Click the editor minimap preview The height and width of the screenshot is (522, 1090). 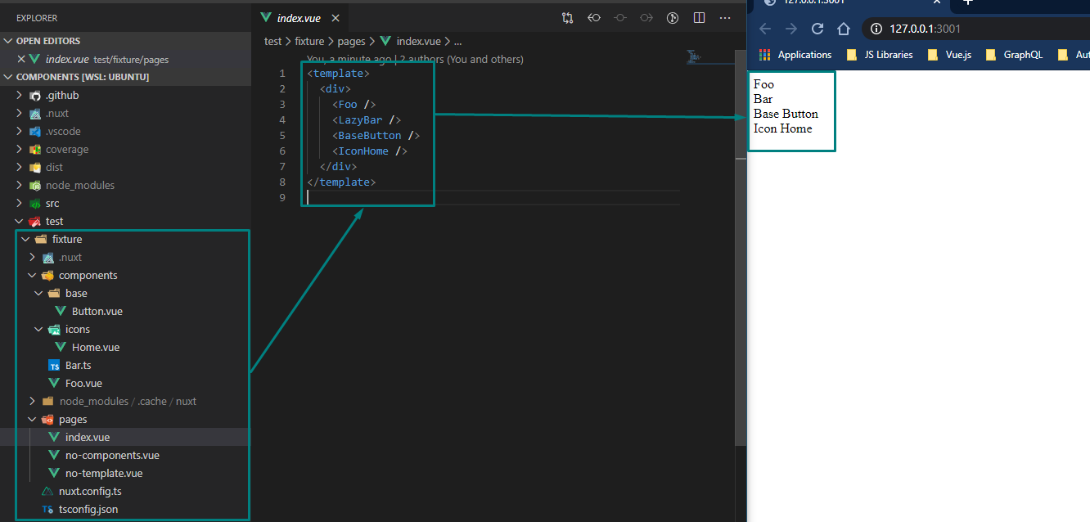(x=695, y=56)
